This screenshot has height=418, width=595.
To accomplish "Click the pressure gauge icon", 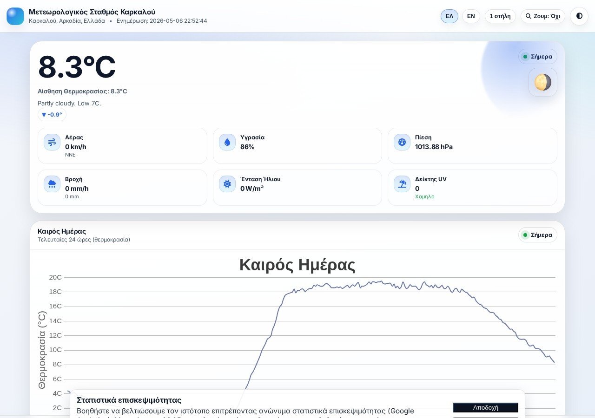I will [402, 142].
